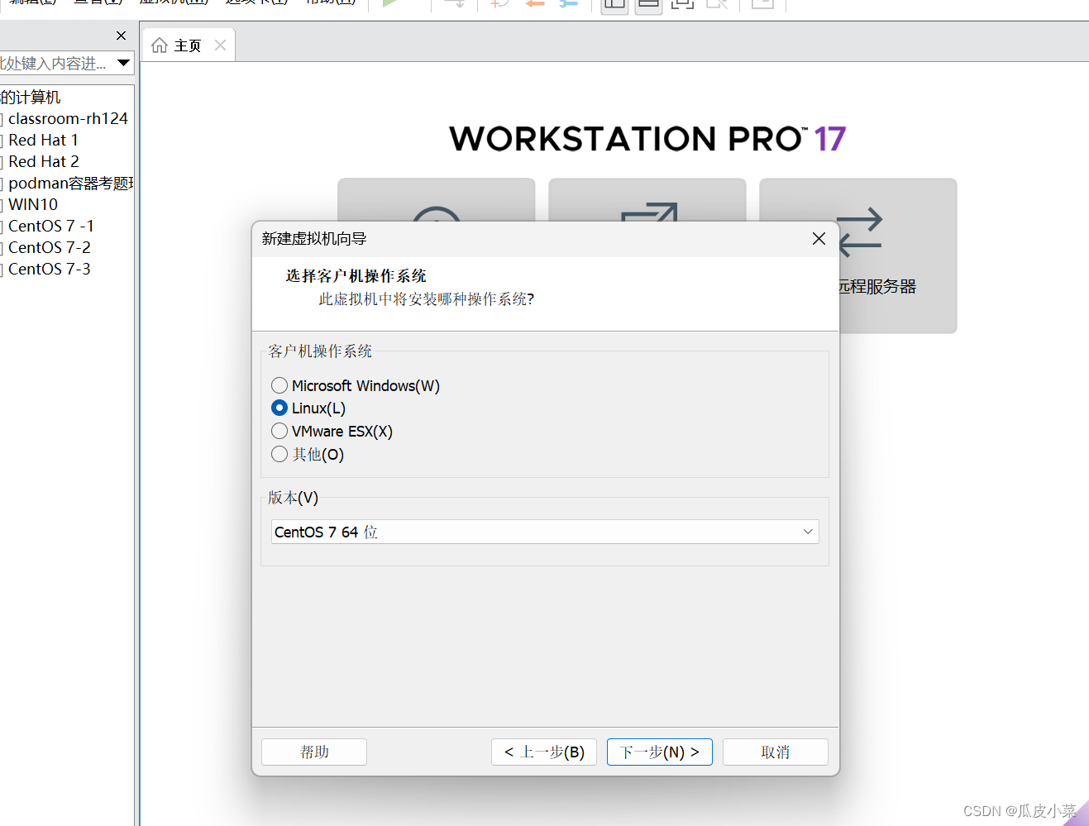
Task: Expand the library search filter dropdown arrow
Action: coord(123,63)
